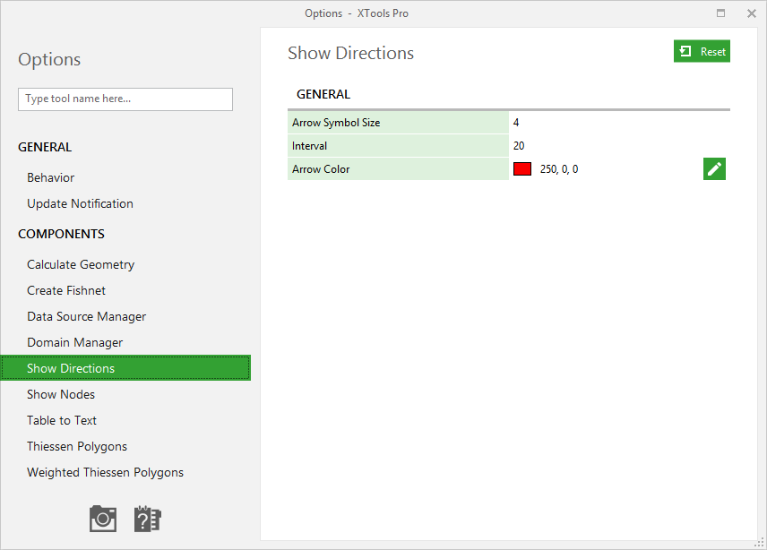Open Behavior options

pyautogui.click(x=51, y=177)
